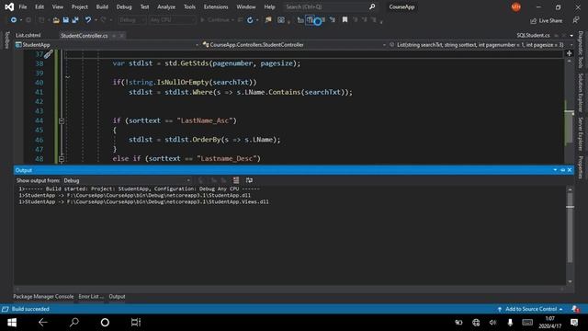Open the Show output from Debug dropdown
Screen dimensions: 588x331
[128, 180]
